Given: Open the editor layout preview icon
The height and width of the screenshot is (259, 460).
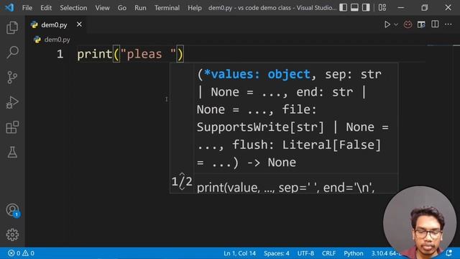Looking at the screenshot, I should click(421, 24).
